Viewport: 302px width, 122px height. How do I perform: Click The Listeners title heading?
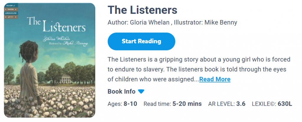pos(142,10)
